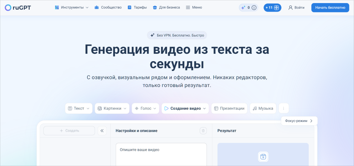This screenshot has height=166, width=354.
Task: Expand the Текст tool dropdown
Action: [78, 108]
